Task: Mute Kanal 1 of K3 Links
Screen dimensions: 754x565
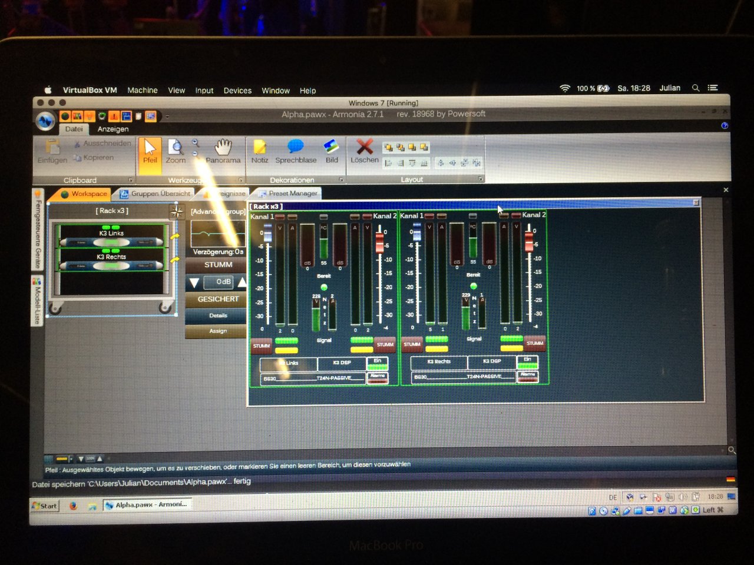Action: [261, 345]
